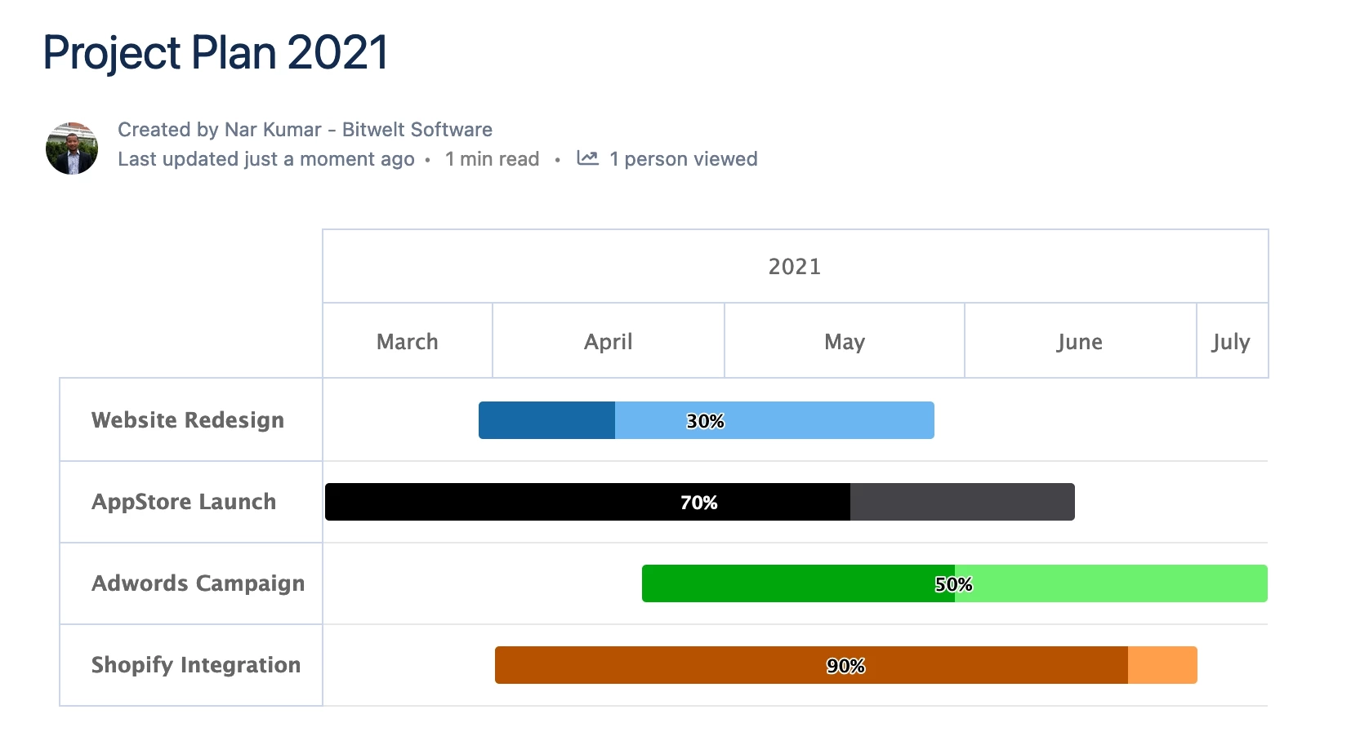Image resolution: width=1369 pixels, height=754 pixels.
Task: Click the Last updated timestamp link
Action: coord(265,159)
